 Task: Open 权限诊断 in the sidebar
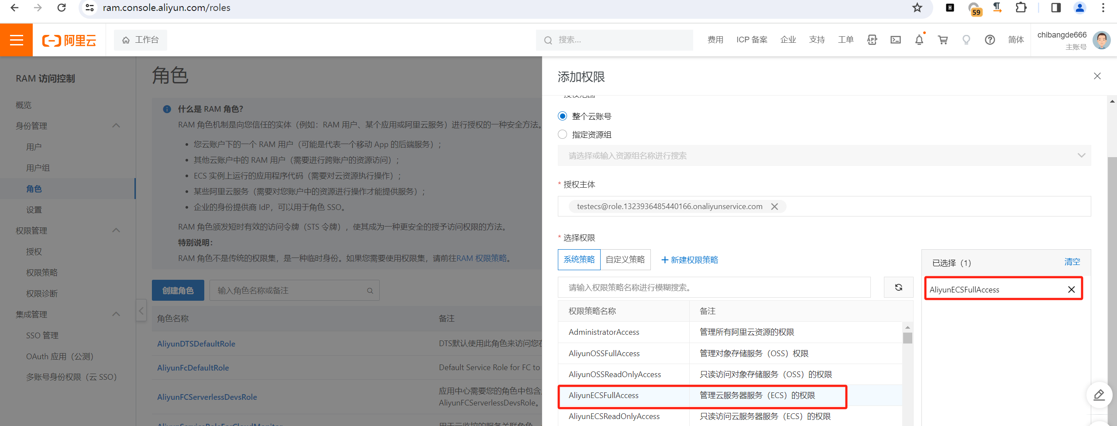(42, 294)
